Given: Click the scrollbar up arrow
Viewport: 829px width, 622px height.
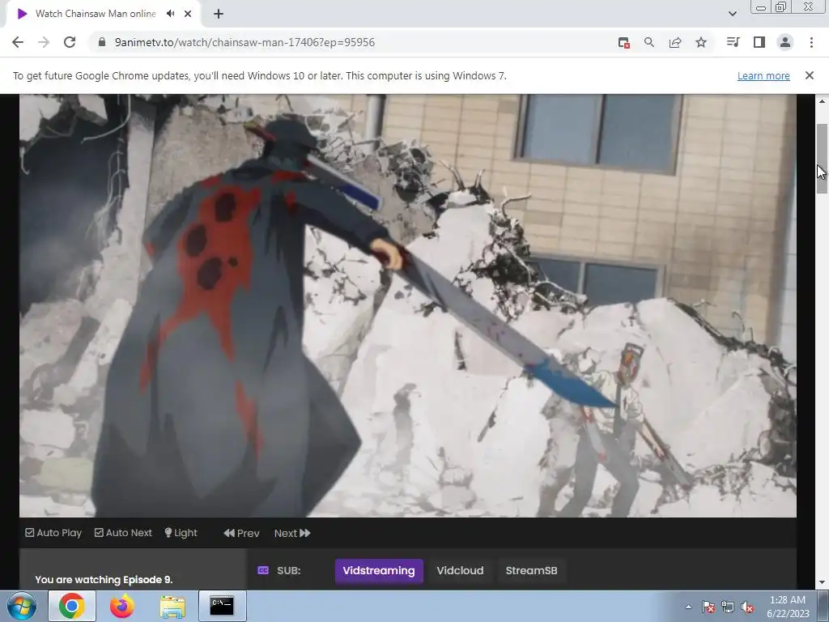Looking at the screenshot, I should click(822, 101).
